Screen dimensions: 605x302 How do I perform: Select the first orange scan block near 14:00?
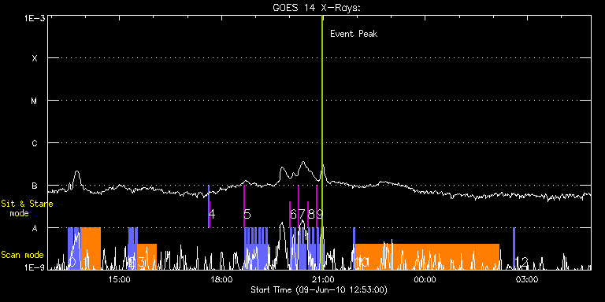91,249
